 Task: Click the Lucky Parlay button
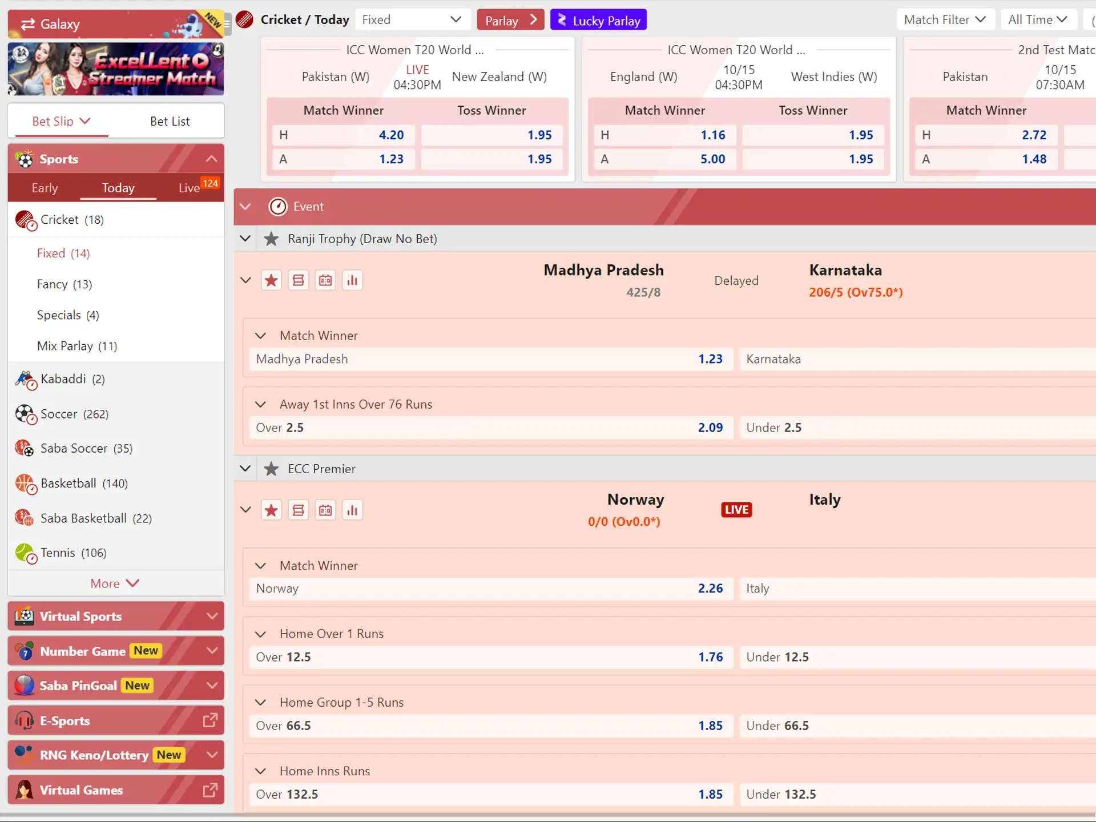598,20
